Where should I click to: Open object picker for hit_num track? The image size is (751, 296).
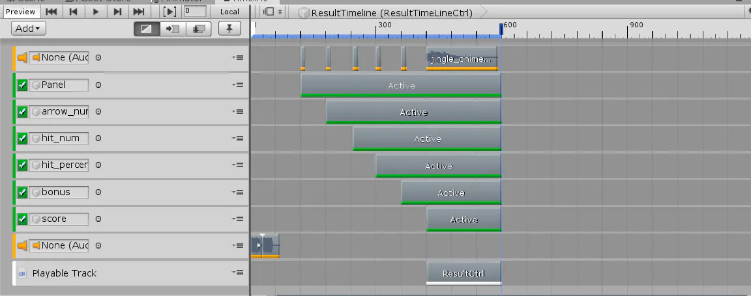(x=98, y=138)
